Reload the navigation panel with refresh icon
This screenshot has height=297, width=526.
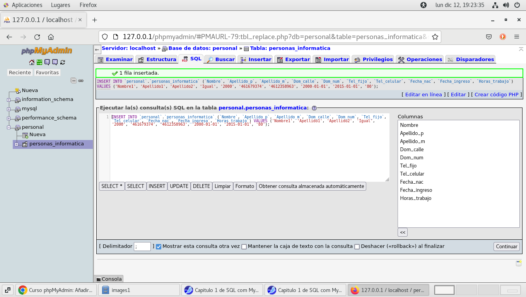pos(63,62)
